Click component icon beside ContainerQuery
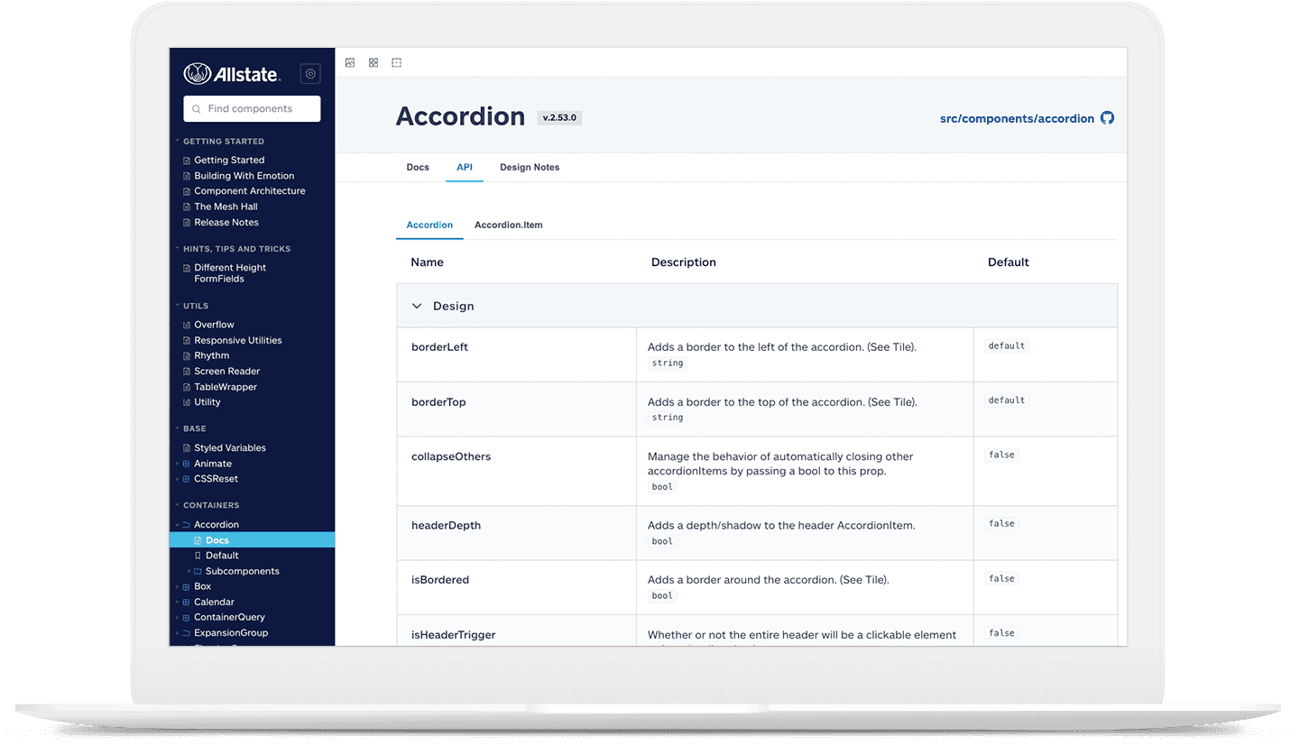 pyautogui.click(x=187, y=618)
